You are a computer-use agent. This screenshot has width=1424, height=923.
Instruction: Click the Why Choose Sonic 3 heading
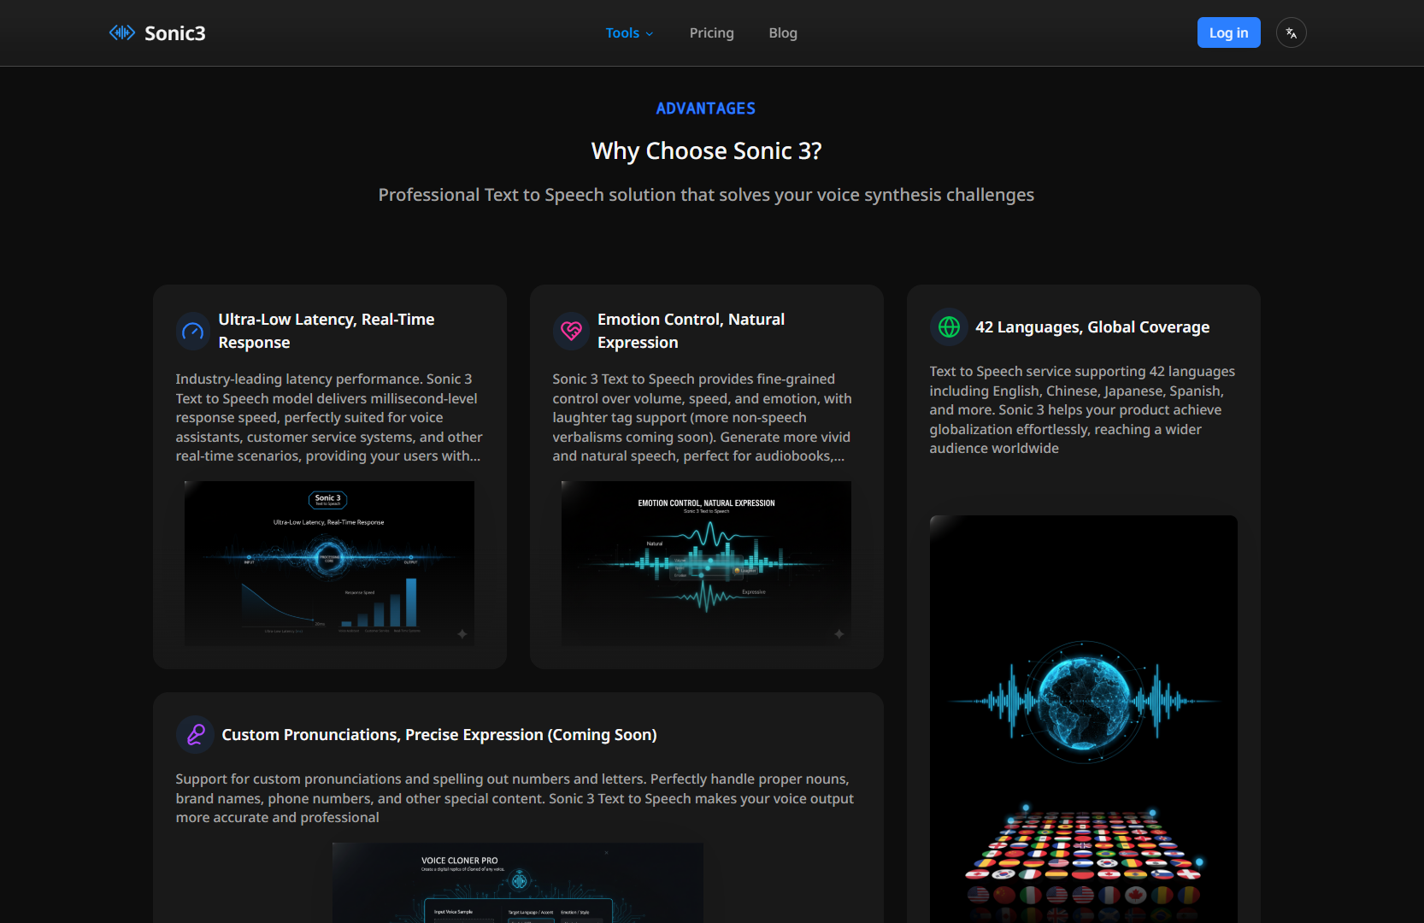click(706, 150)
